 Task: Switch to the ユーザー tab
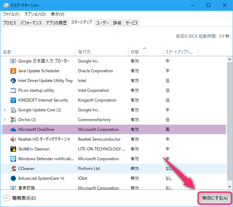tap(103, 23)
